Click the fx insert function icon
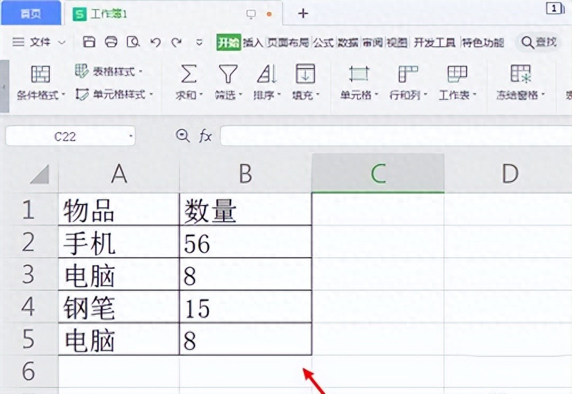 click(205, 136)
